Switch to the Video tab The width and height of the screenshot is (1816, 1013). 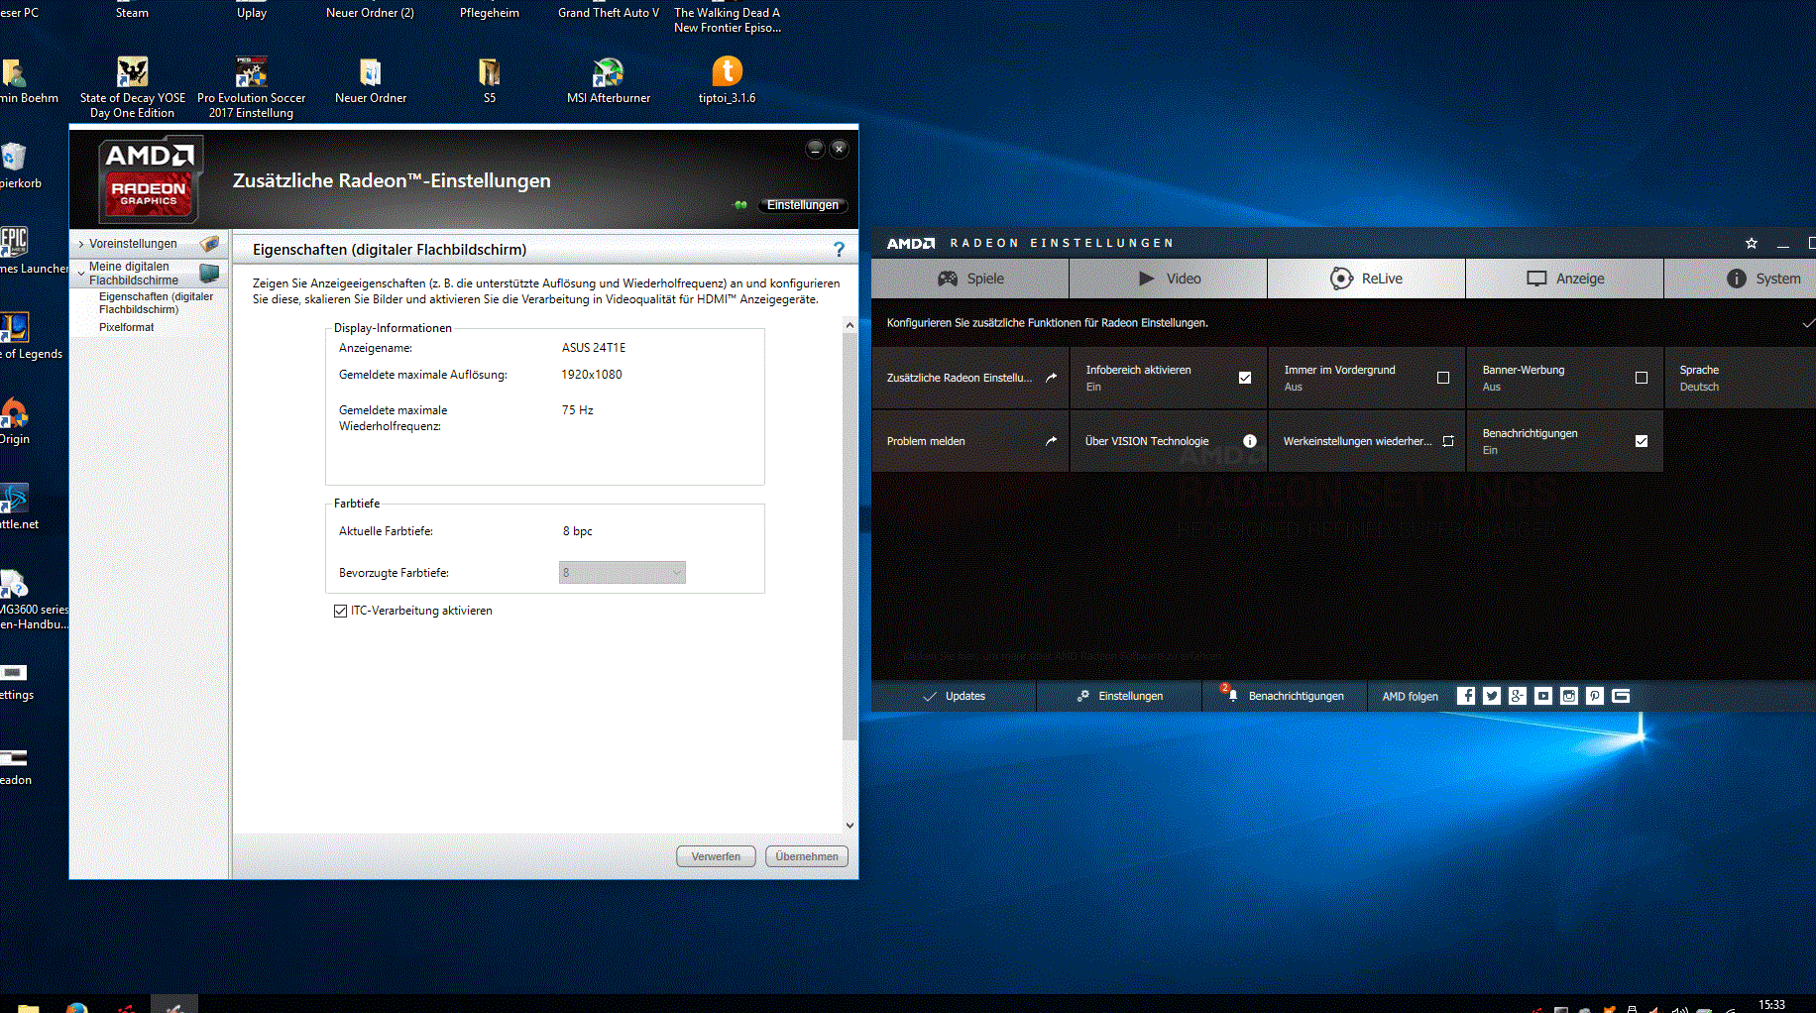(1169, 279)
